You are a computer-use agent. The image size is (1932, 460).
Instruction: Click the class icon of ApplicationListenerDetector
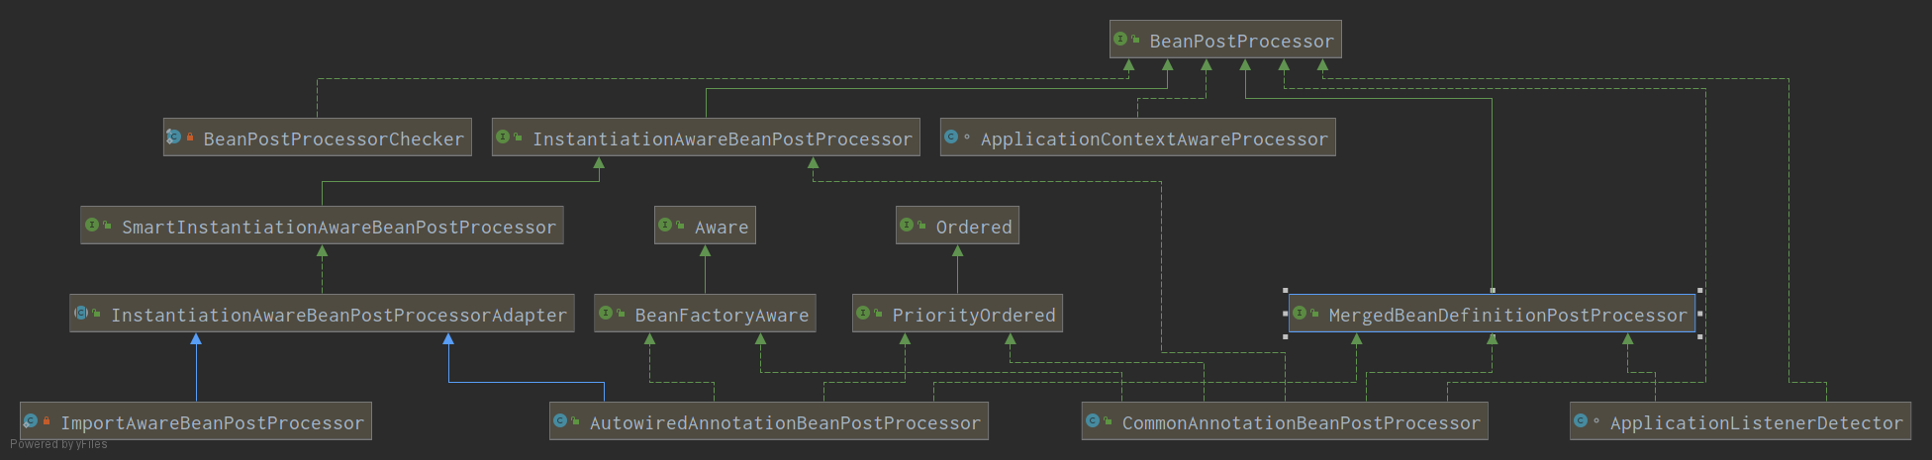coord(1581,421)
